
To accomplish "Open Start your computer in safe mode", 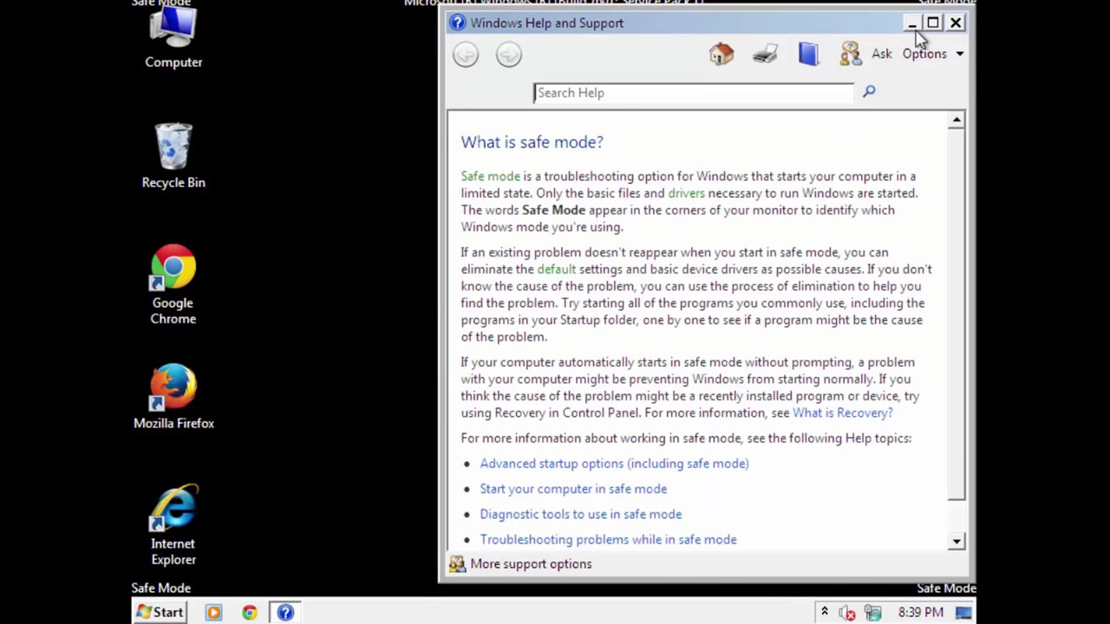I will pyautogui.click(x=573, y=489).
